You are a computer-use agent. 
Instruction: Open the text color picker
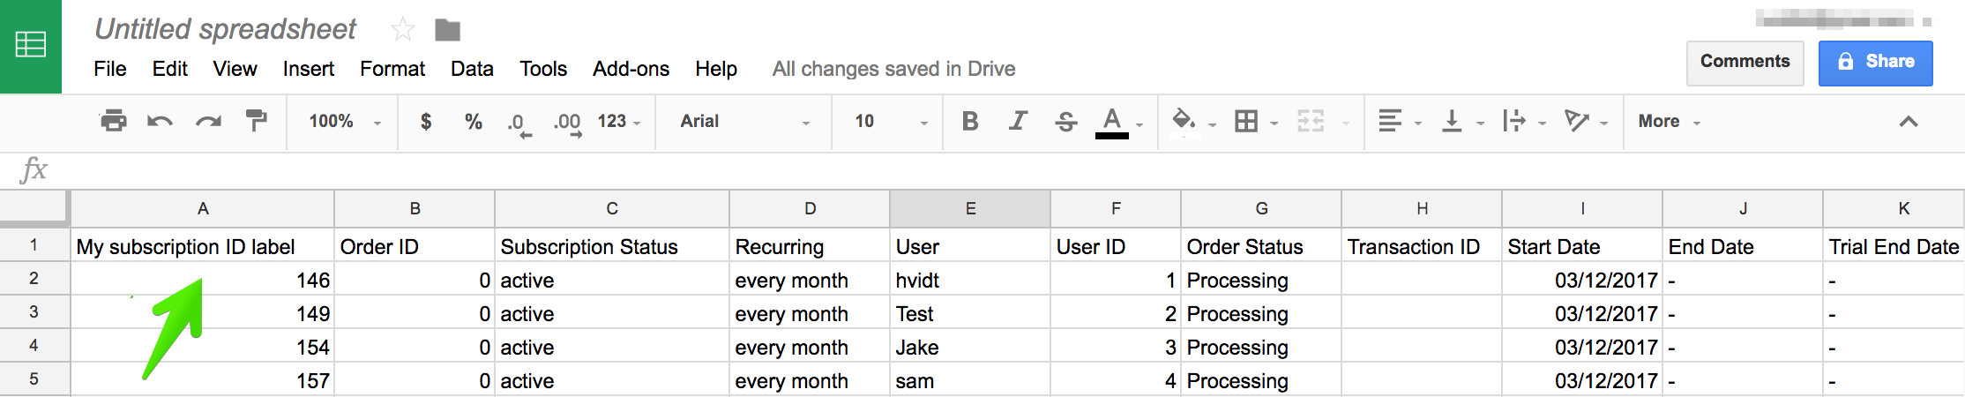click(x=1112, y=122)
